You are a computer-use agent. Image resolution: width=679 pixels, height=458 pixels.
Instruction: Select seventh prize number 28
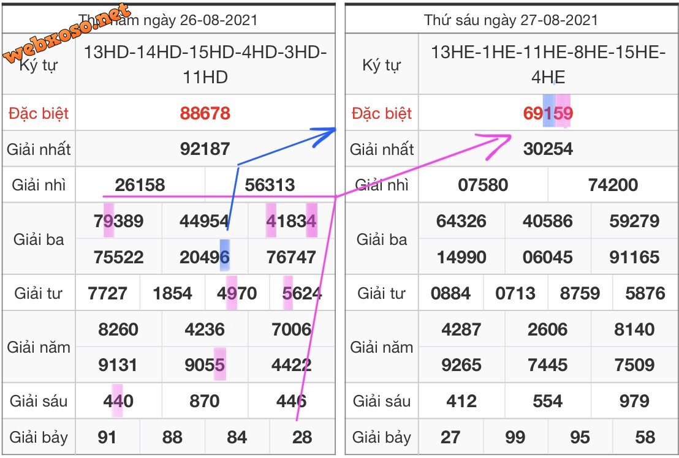tap(302, 437)
